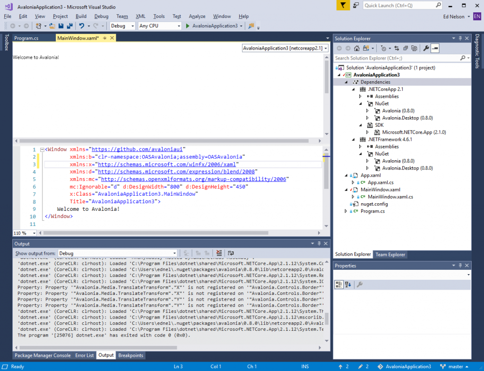The image size is (484, 371).
Task: Open Properties via the wrench icon
Action: click(425, 48)
